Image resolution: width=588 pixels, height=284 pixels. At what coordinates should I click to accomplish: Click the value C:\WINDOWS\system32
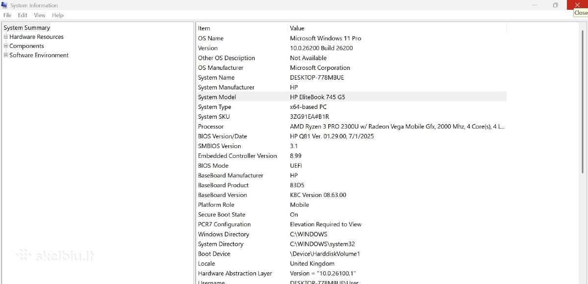click(322, 243)
